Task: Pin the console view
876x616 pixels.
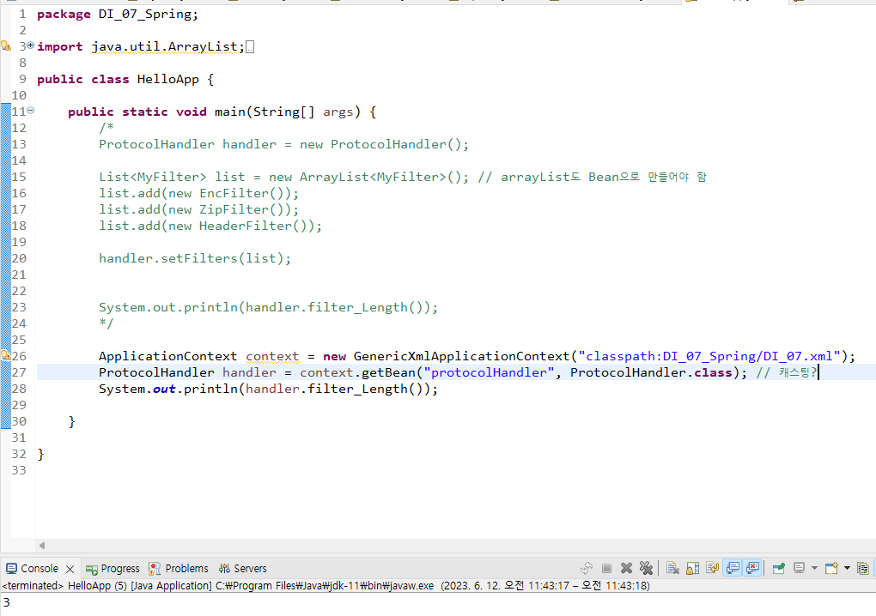Action: [x=779, y=568]
